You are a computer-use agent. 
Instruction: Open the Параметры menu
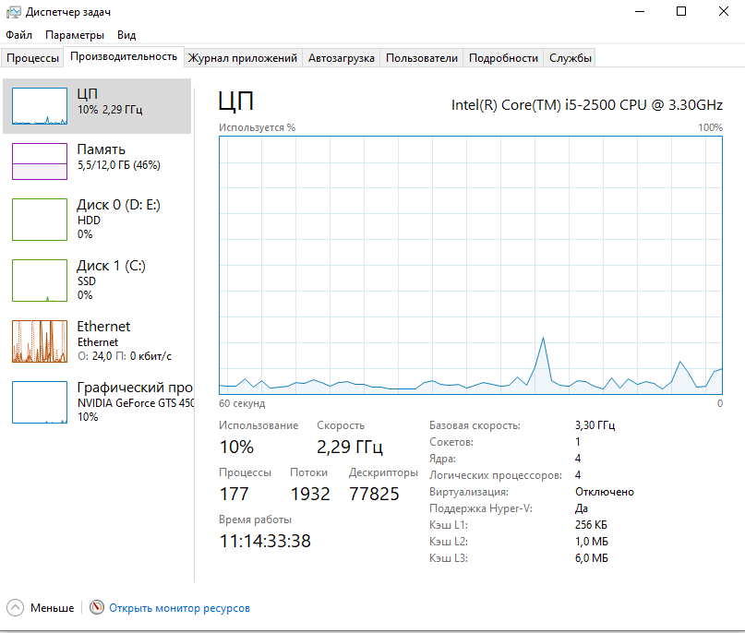tap(75, 35)
